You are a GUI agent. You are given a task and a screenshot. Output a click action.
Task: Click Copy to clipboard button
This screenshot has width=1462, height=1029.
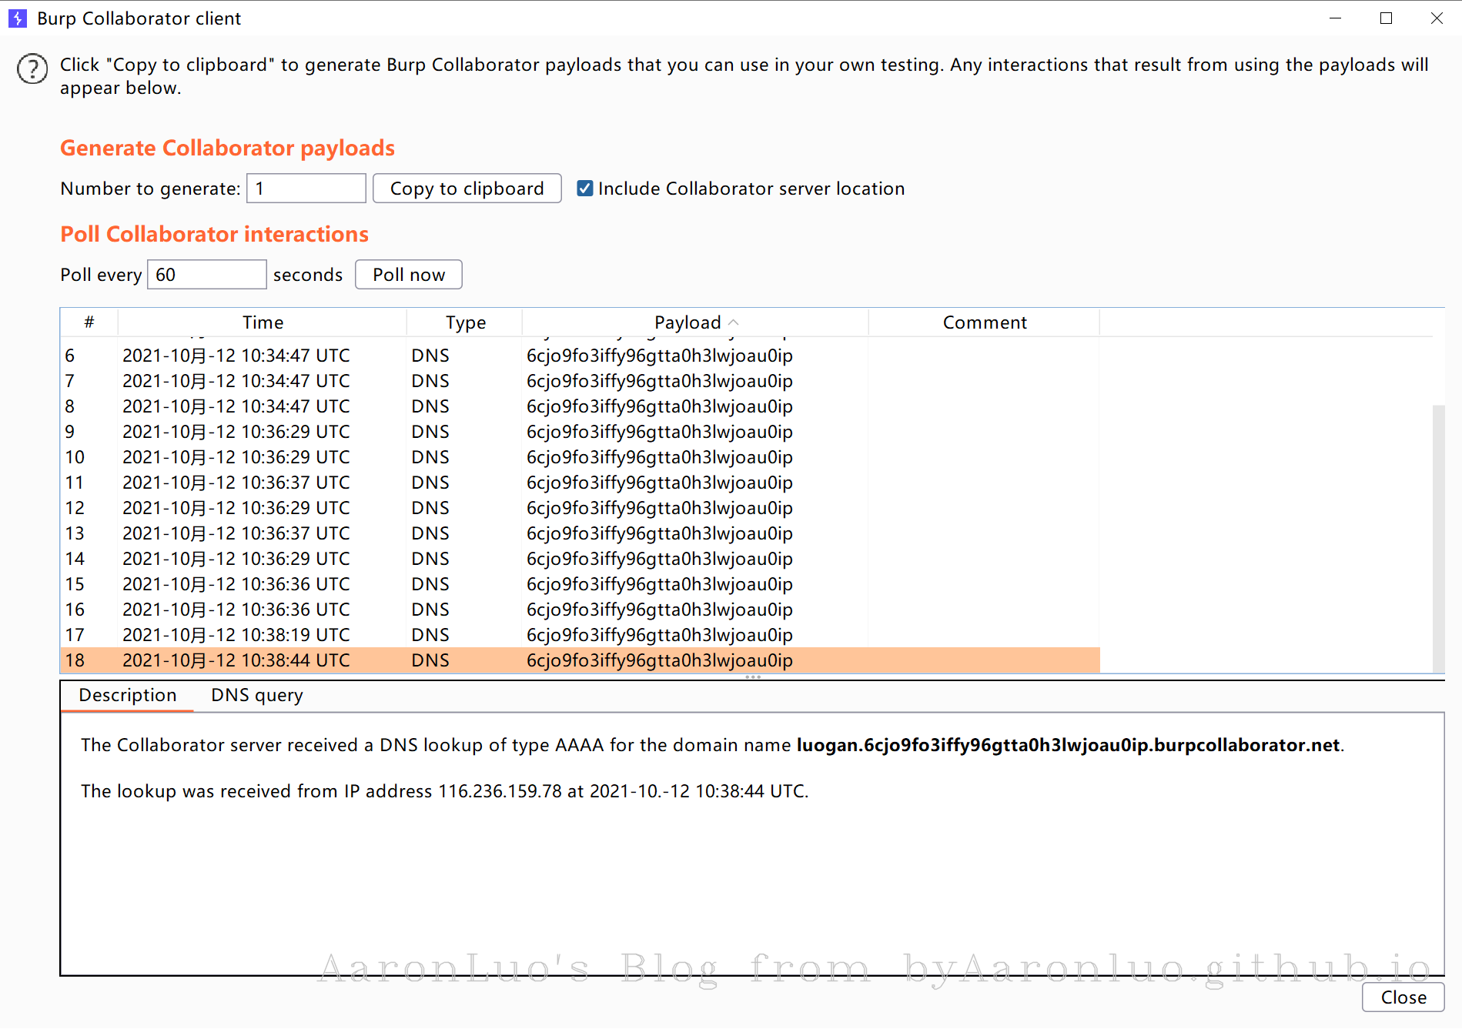pyautogui.click(x=467, y=189)
